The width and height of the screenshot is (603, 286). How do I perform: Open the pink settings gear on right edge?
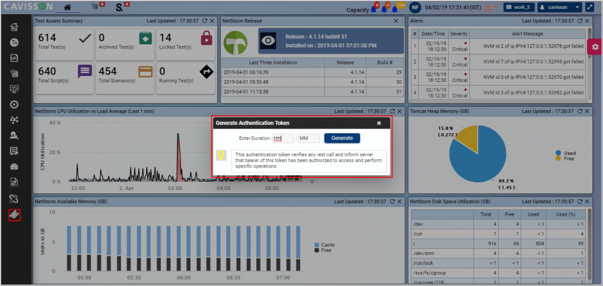[595, 47]
